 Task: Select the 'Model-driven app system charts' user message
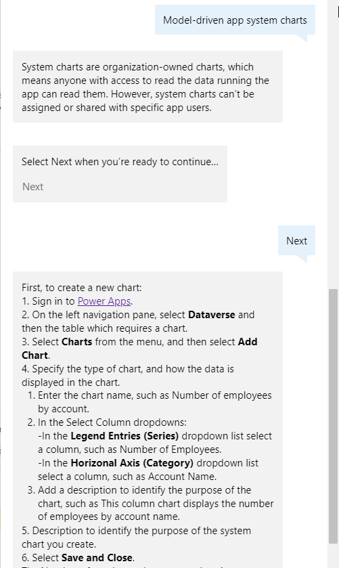235,20
